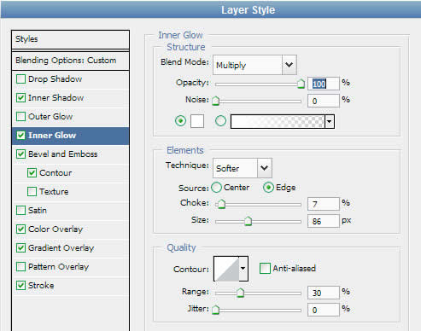Click the white glow color swatch

(x=197, y=121)
